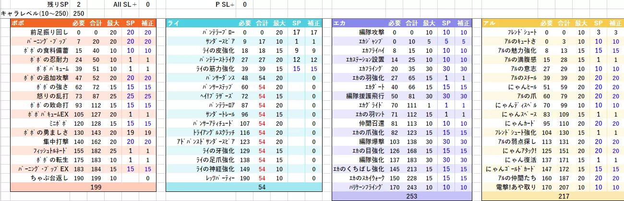Select SP value 25 in 怒りの乱打 row
The image size is (624, 201).
[x=130, y=96]
